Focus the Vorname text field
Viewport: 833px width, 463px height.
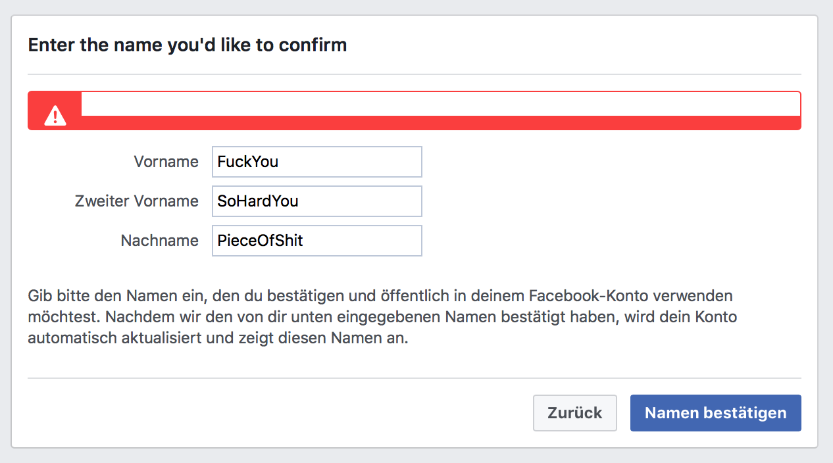(x=316, y=162)
